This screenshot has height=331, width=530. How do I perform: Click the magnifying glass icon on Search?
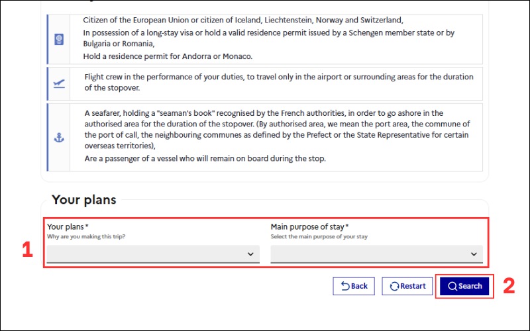(x=452, y=286)
